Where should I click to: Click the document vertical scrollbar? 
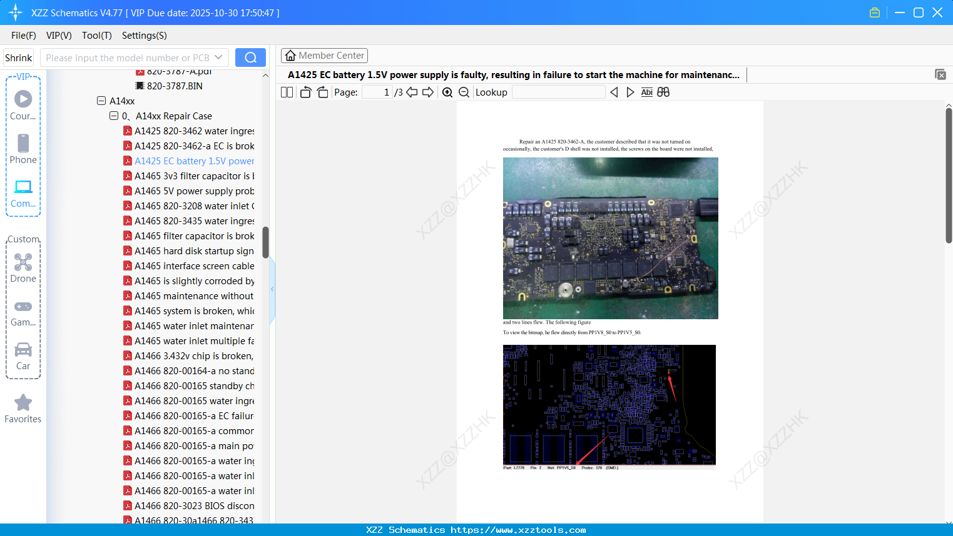coord(949,176)
